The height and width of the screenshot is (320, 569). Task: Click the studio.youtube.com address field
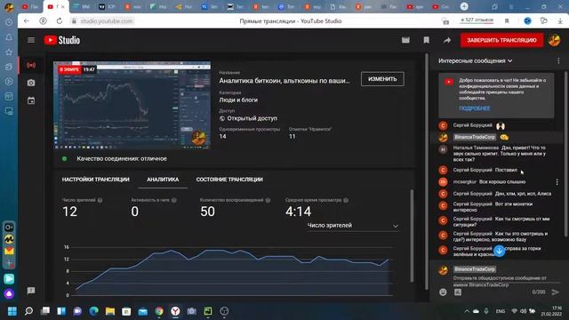(x=107, y=21)
